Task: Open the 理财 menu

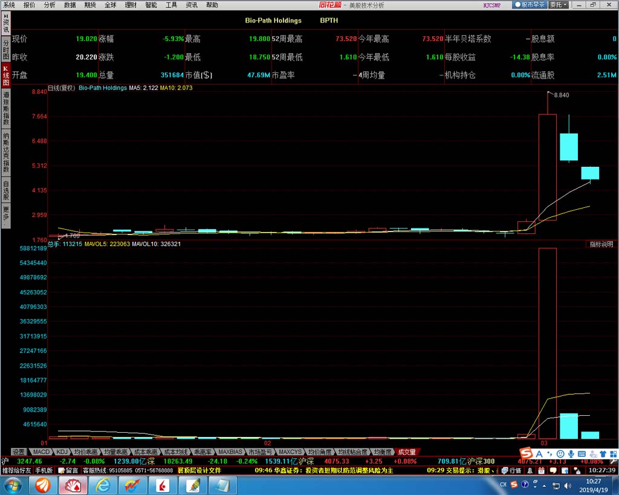Action: [x=131, y=5]
